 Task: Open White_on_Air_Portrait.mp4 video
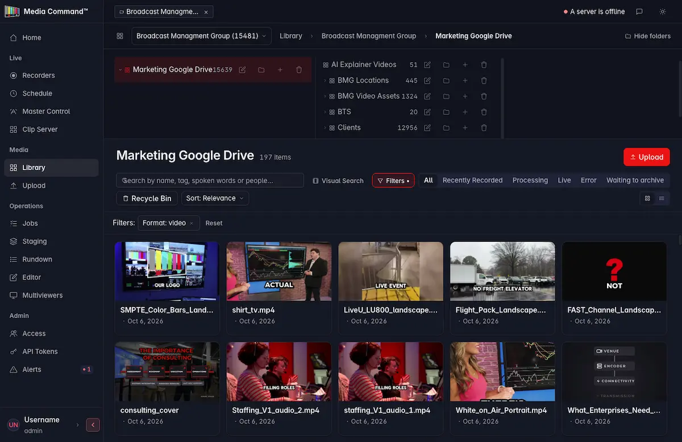(x=502, y=371)
